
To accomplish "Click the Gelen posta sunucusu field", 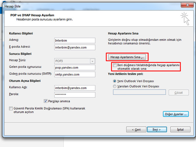I will [x=74, y=67].
